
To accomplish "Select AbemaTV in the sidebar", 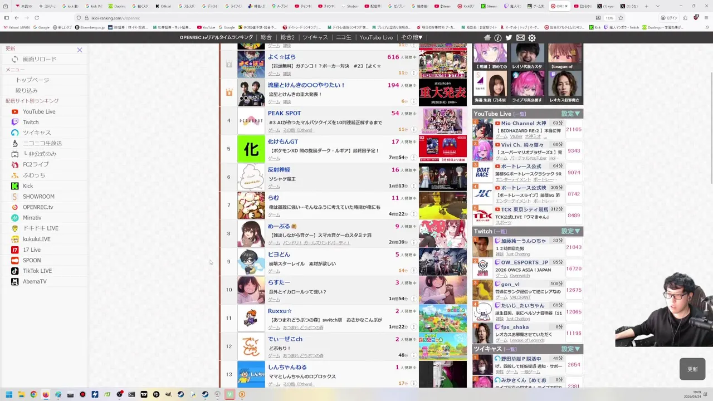I will coord(35,281).
